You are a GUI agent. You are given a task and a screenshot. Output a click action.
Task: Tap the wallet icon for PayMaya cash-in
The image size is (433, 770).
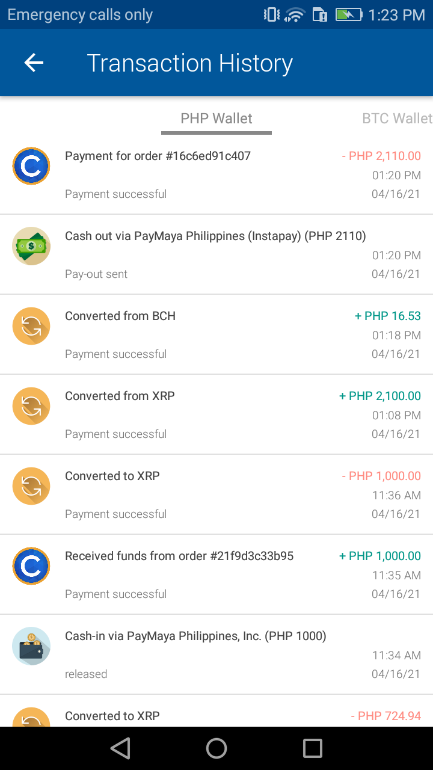(x=31, y=646)
